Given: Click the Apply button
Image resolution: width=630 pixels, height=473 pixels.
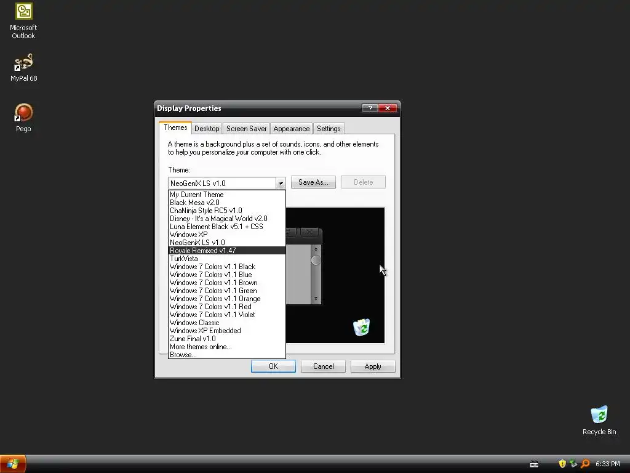Looking at the screenshot, I should pos(372,366).
